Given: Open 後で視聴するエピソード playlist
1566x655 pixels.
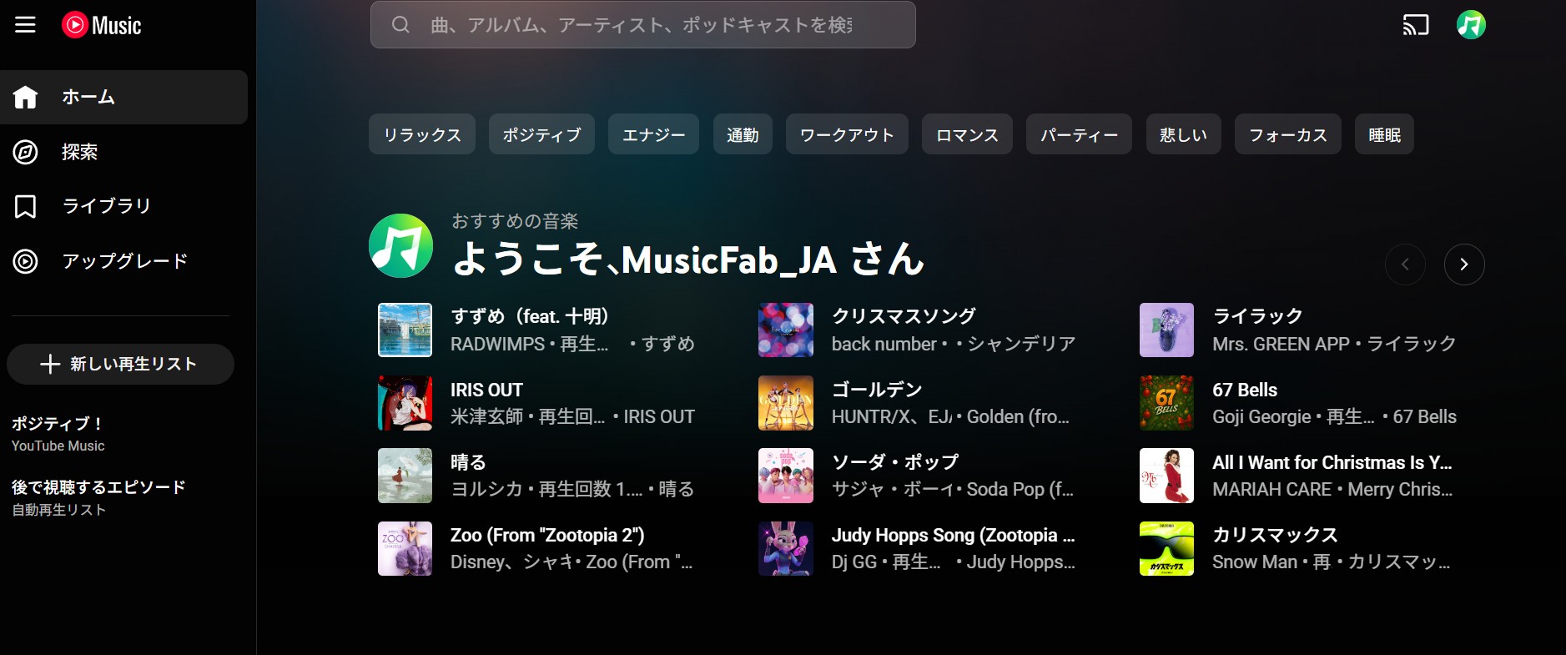Looking at the screenshot, I should click(98, 497).
